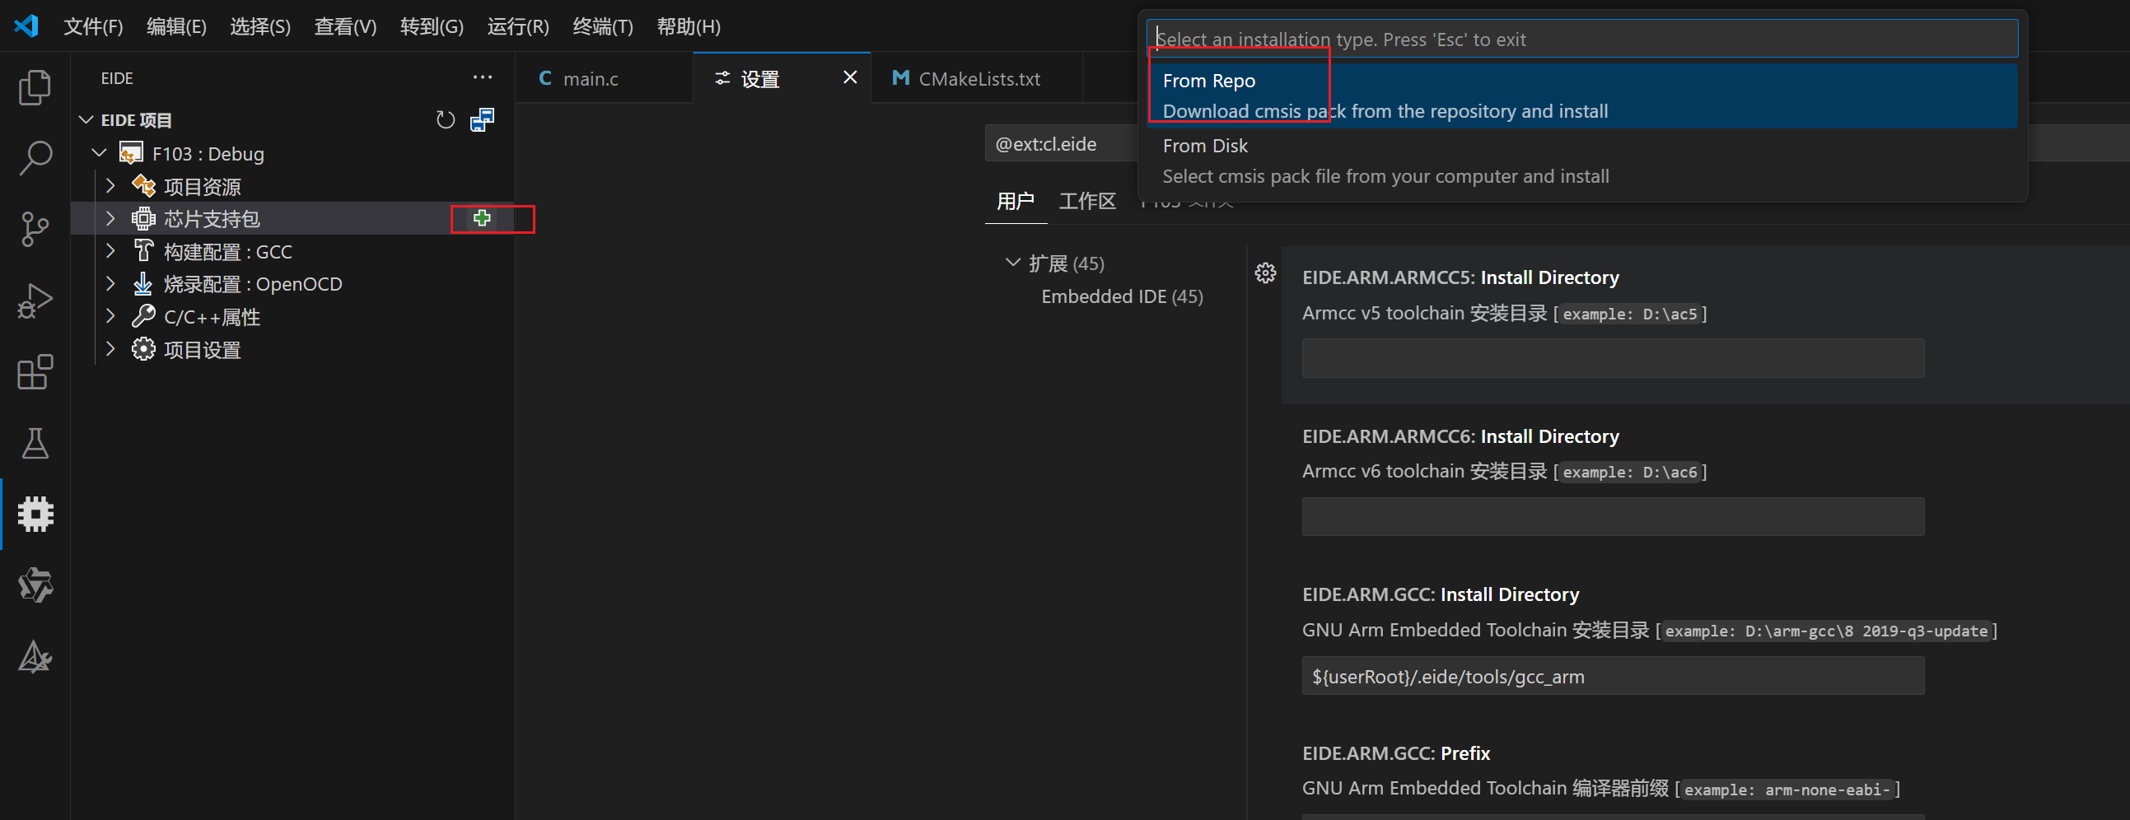Select the 项目资源 tree label
This screenshot has height=820, width=2130.
202,186
